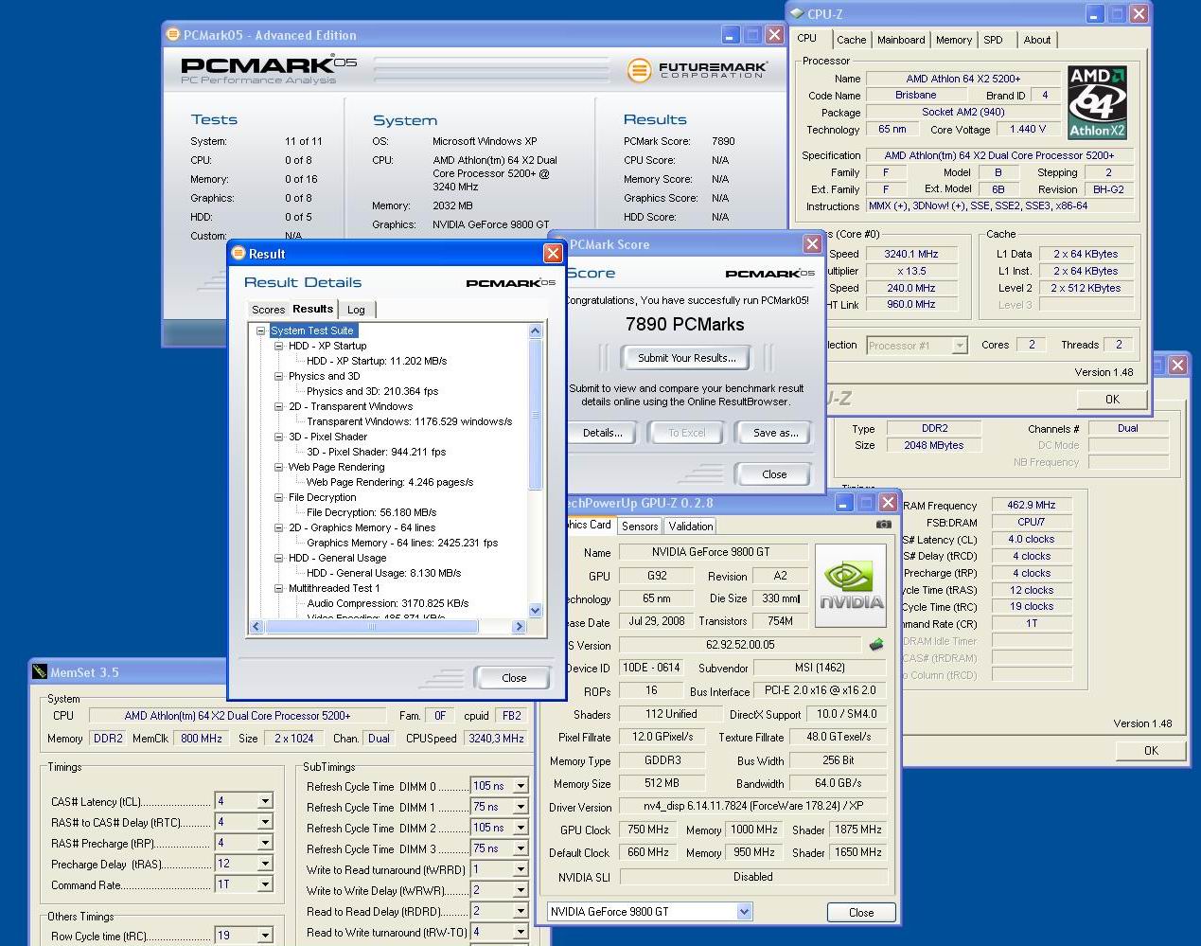Open the Caches tab in CPU-Z
The width and height of the screenshot is (1201, 946).
851,40
